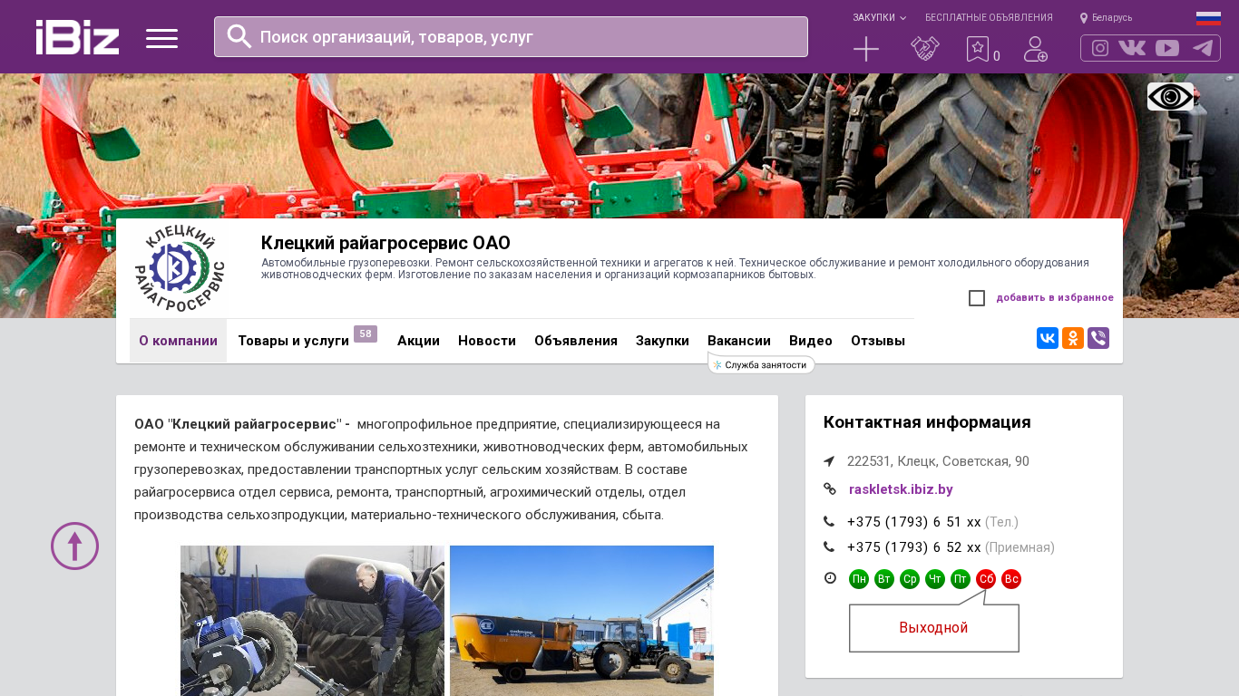Click the Russian flag language icon
1239x696 pixels.
pyautogui.click(x=1208, y=18)
